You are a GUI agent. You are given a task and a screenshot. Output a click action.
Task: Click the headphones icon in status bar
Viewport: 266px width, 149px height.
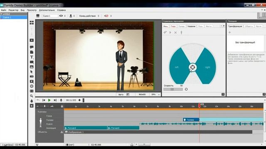click(x=132, y=145)
